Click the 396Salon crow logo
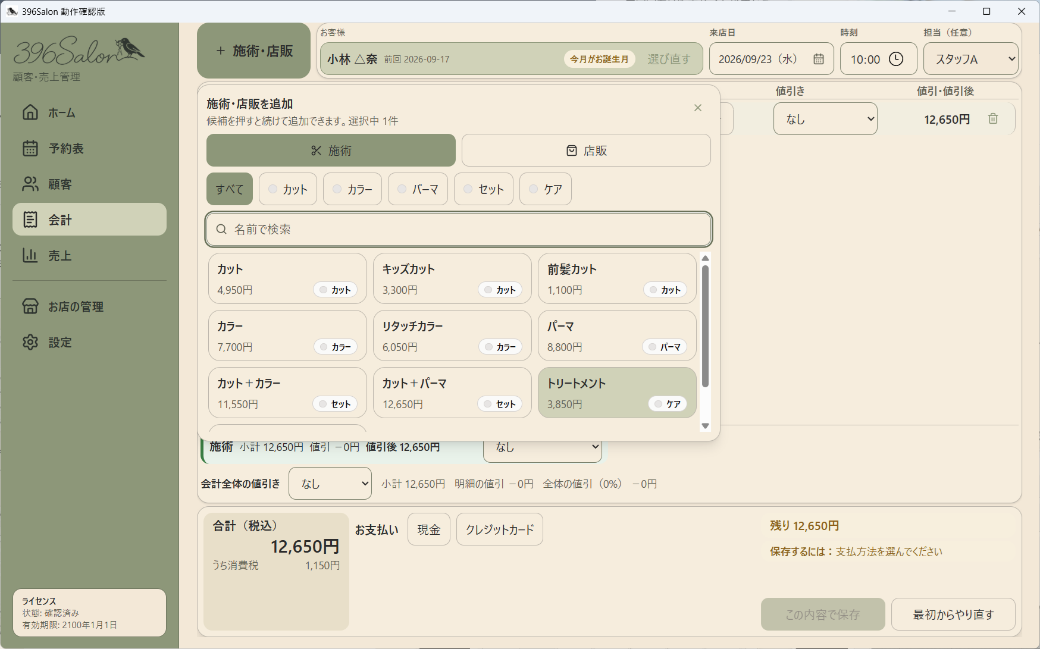1040x649 pixels. tap(79, 51)
